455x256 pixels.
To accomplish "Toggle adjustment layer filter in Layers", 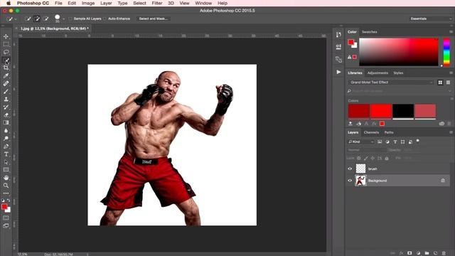I will tap(387, 142).
